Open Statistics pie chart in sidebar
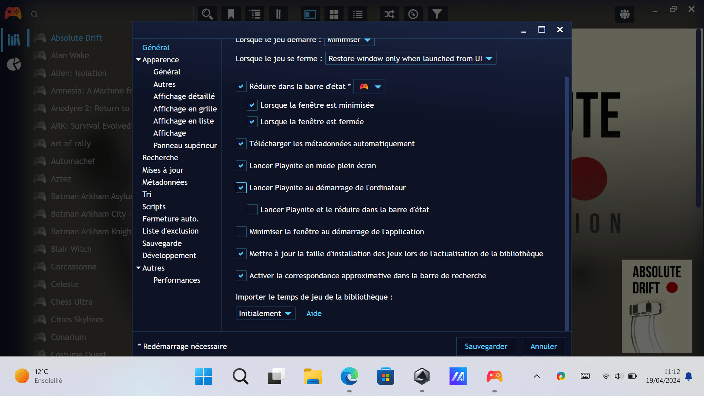The width and height of the screenshot is (704, 396). [14, 64]
